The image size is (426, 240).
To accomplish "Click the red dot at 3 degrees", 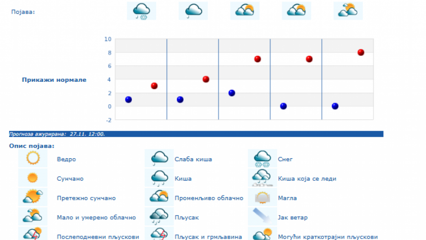I will [x=154, y=86].
